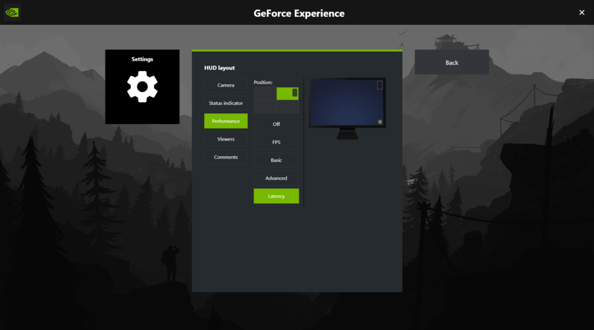Choose Advanced performance overlay
Screen dimensions: 594x330
coord(276,178)
